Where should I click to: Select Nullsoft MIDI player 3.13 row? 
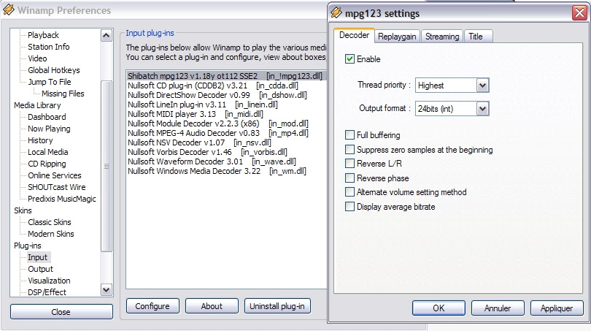[196, 114]
